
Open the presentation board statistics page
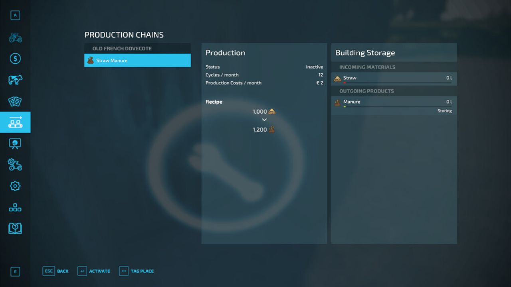[15, 143]
